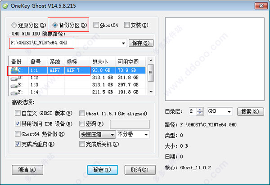This screenshot has width=270, height=185.
Task: Select the 还原分区 radio button
Action: pos(14,25)
